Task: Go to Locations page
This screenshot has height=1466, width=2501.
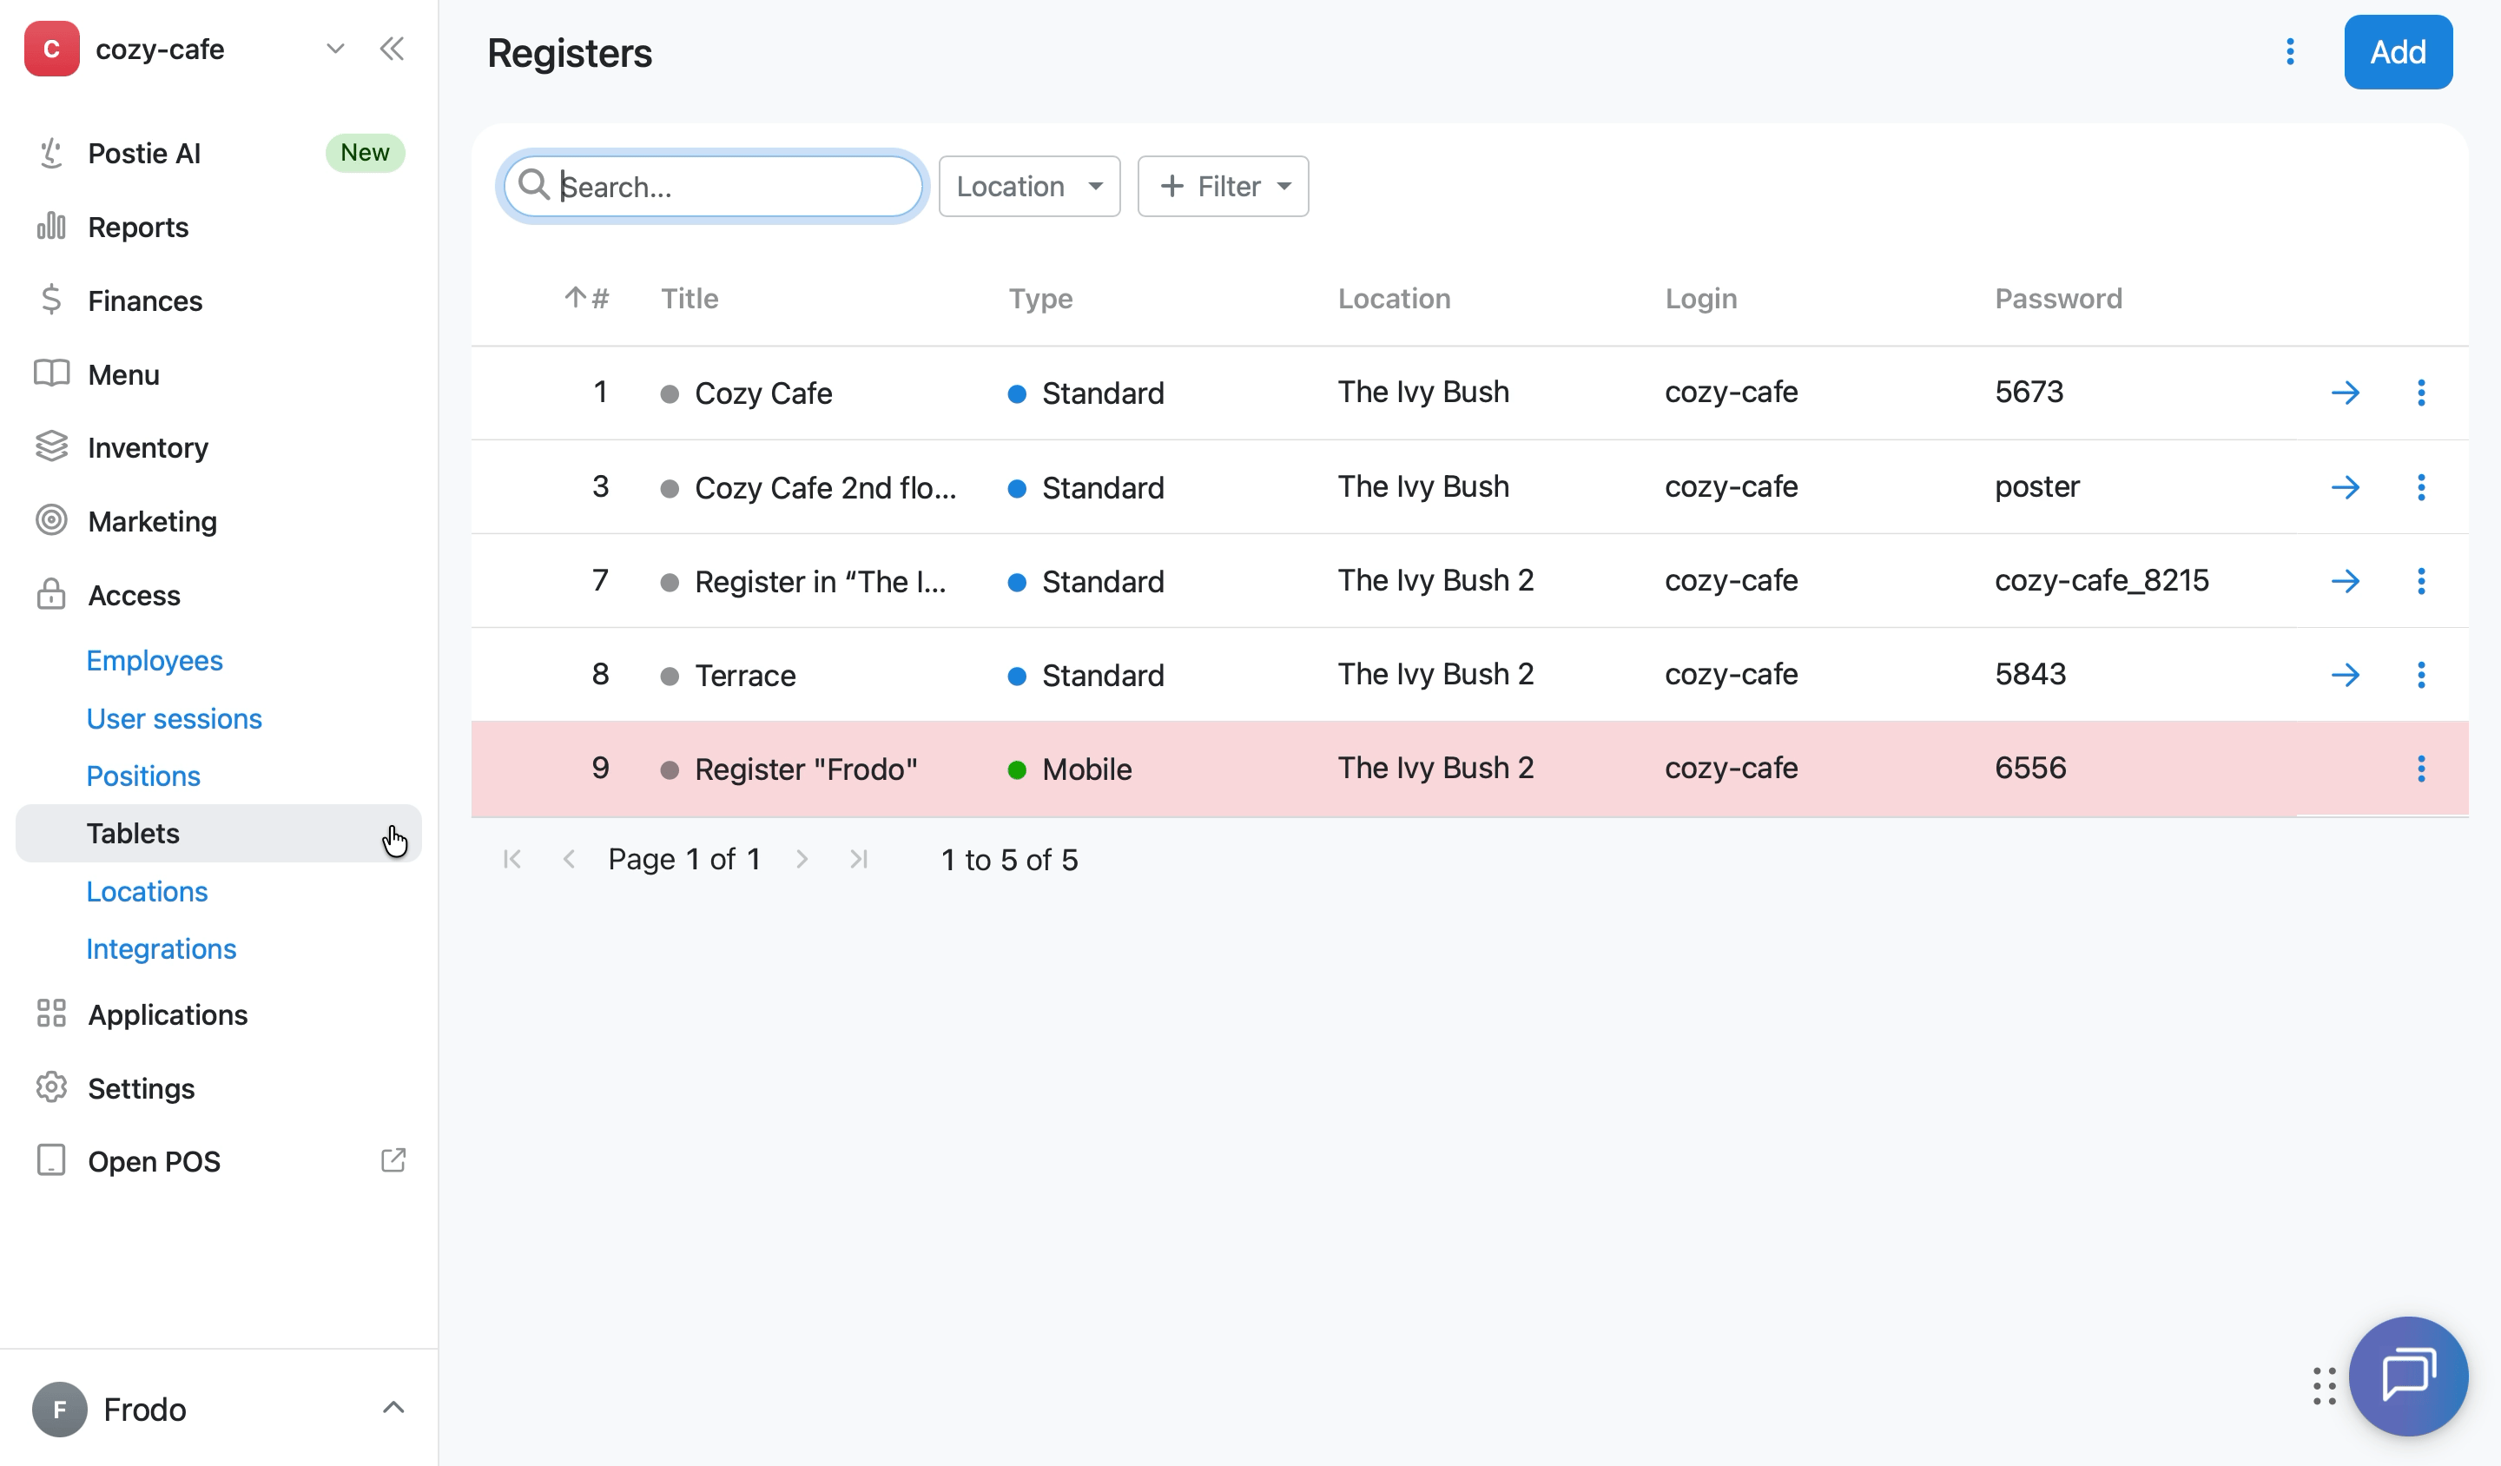Action: coord(147,891)
